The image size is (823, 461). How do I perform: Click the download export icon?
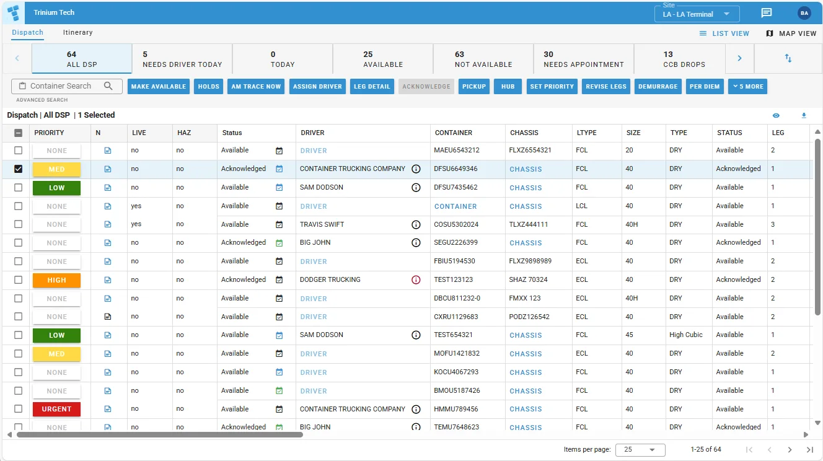coord(804,115)
